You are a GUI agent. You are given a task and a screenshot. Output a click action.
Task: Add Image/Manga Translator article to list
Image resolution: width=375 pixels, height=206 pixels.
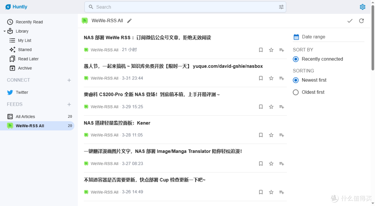pos(282,164)
